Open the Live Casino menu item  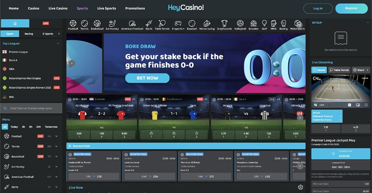click(x=58, y=8)
